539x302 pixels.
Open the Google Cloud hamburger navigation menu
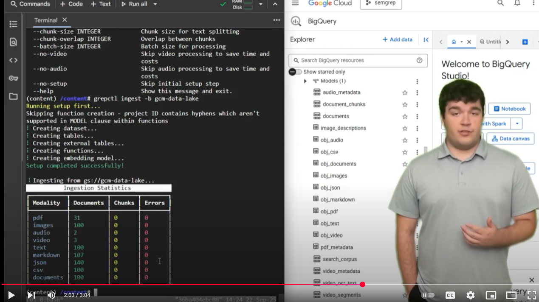tap(295, 3)
